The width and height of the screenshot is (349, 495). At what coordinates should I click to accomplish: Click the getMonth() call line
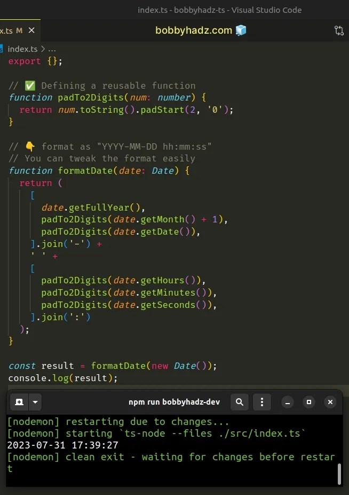pyautogui.click(x=134, y=219)
